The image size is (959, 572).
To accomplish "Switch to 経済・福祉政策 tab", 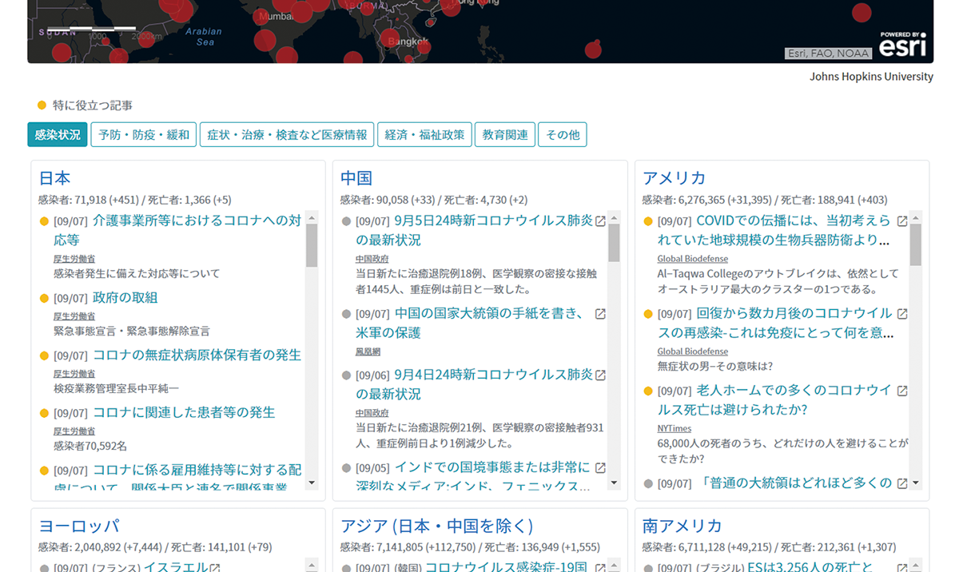I will [424, 135].
